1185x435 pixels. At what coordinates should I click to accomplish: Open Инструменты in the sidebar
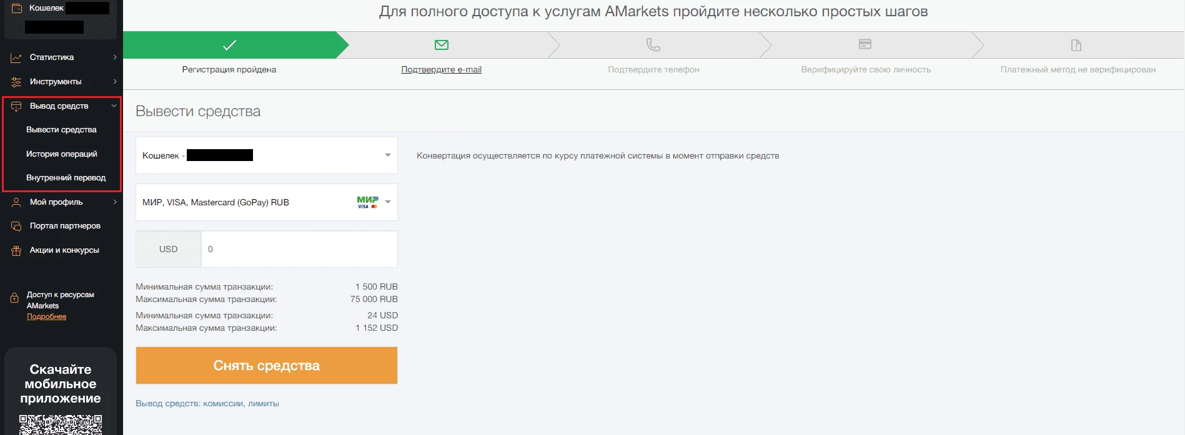click(x=56, y=82)
